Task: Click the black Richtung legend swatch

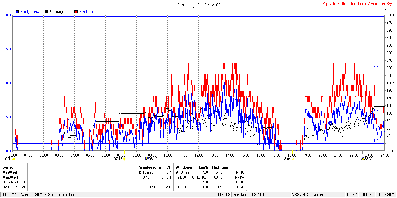Action: click(x=47, y=12)
